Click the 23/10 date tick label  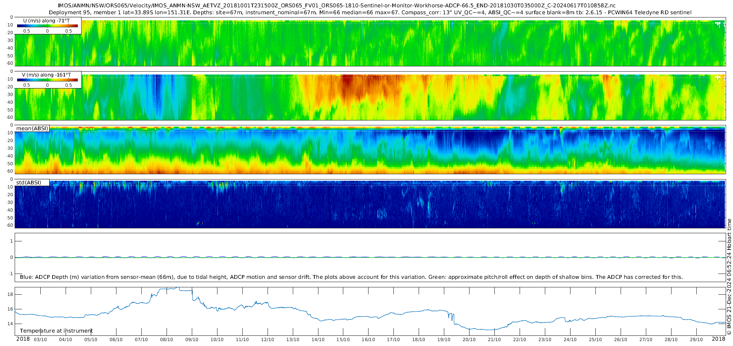pos(545,339)
